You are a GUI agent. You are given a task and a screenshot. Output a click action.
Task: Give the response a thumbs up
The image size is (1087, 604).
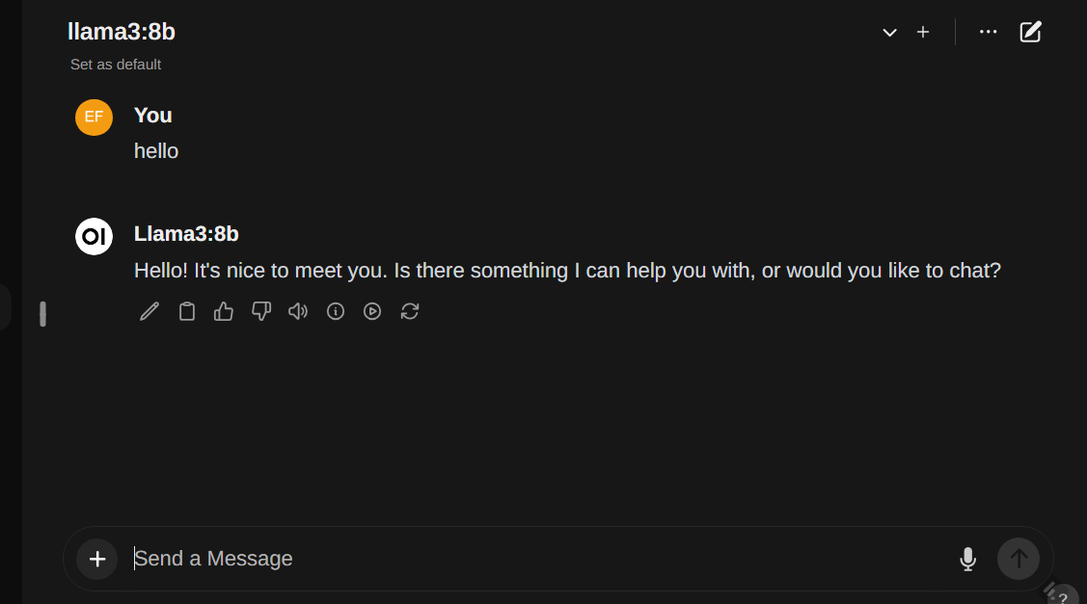point(224,311)
